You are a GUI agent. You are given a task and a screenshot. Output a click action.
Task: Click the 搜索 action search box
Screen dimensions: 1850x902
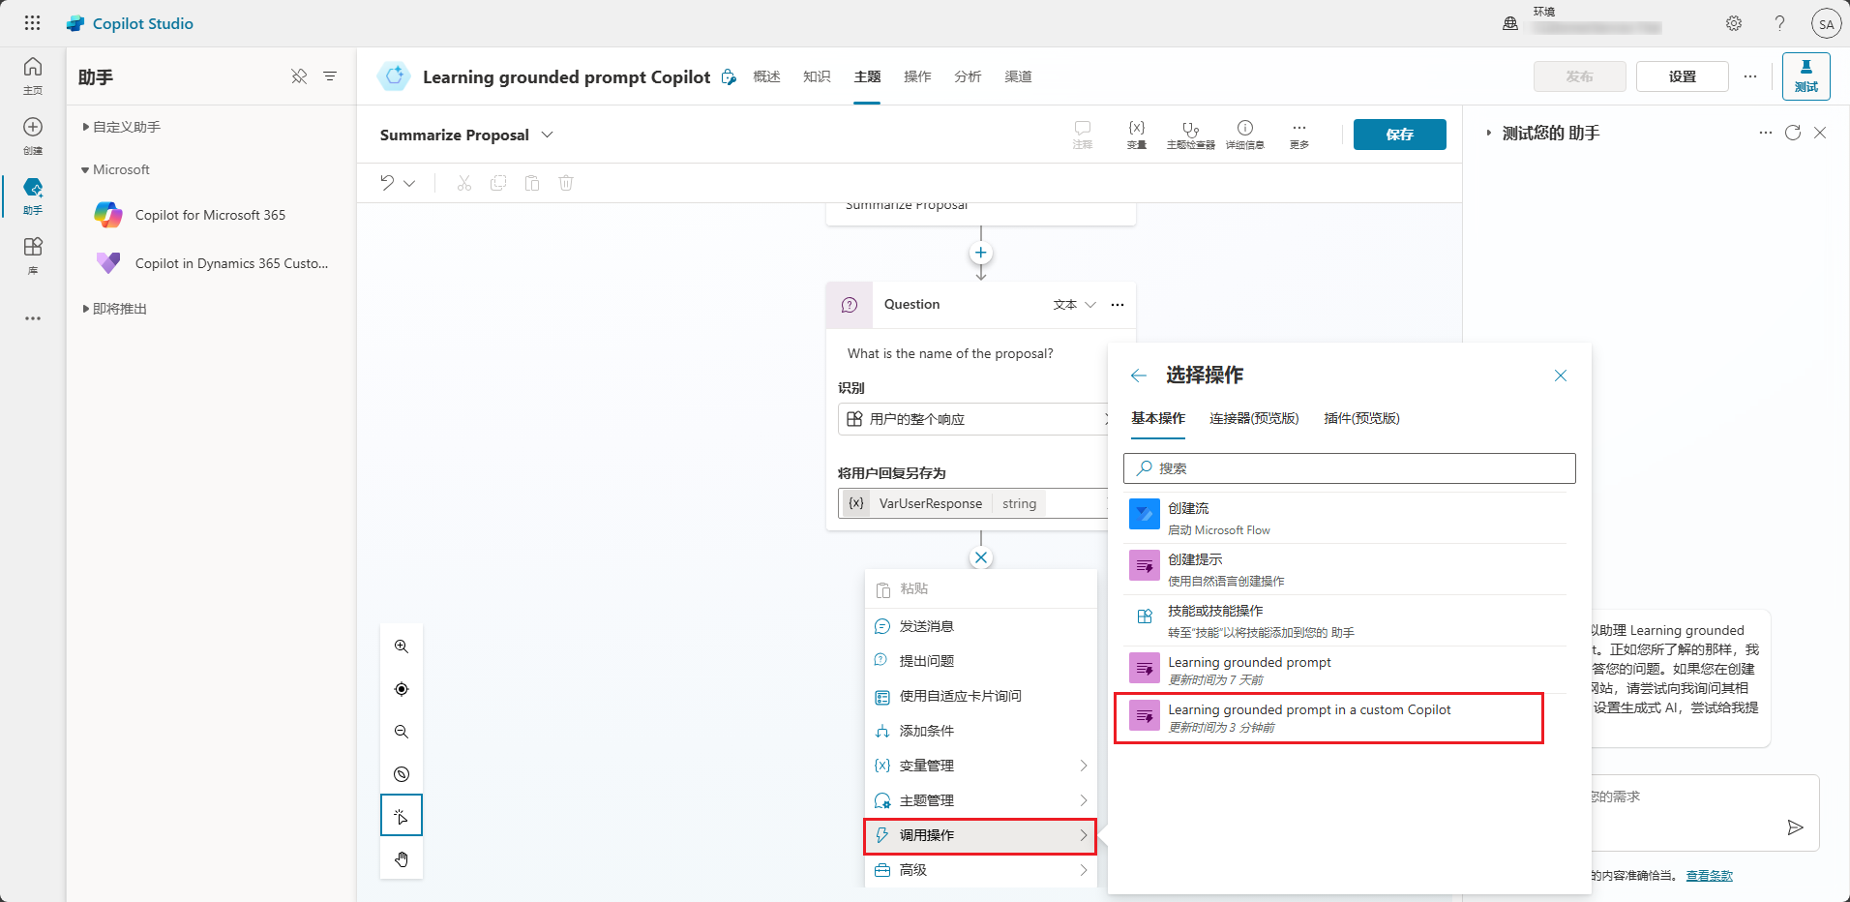(1350, 468)
